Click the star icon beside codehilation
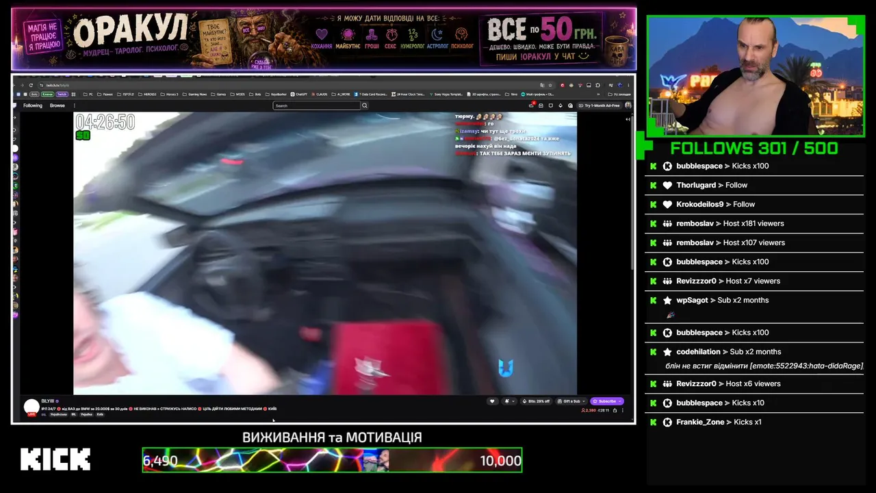The image size is (876, 493). (667, 351)
